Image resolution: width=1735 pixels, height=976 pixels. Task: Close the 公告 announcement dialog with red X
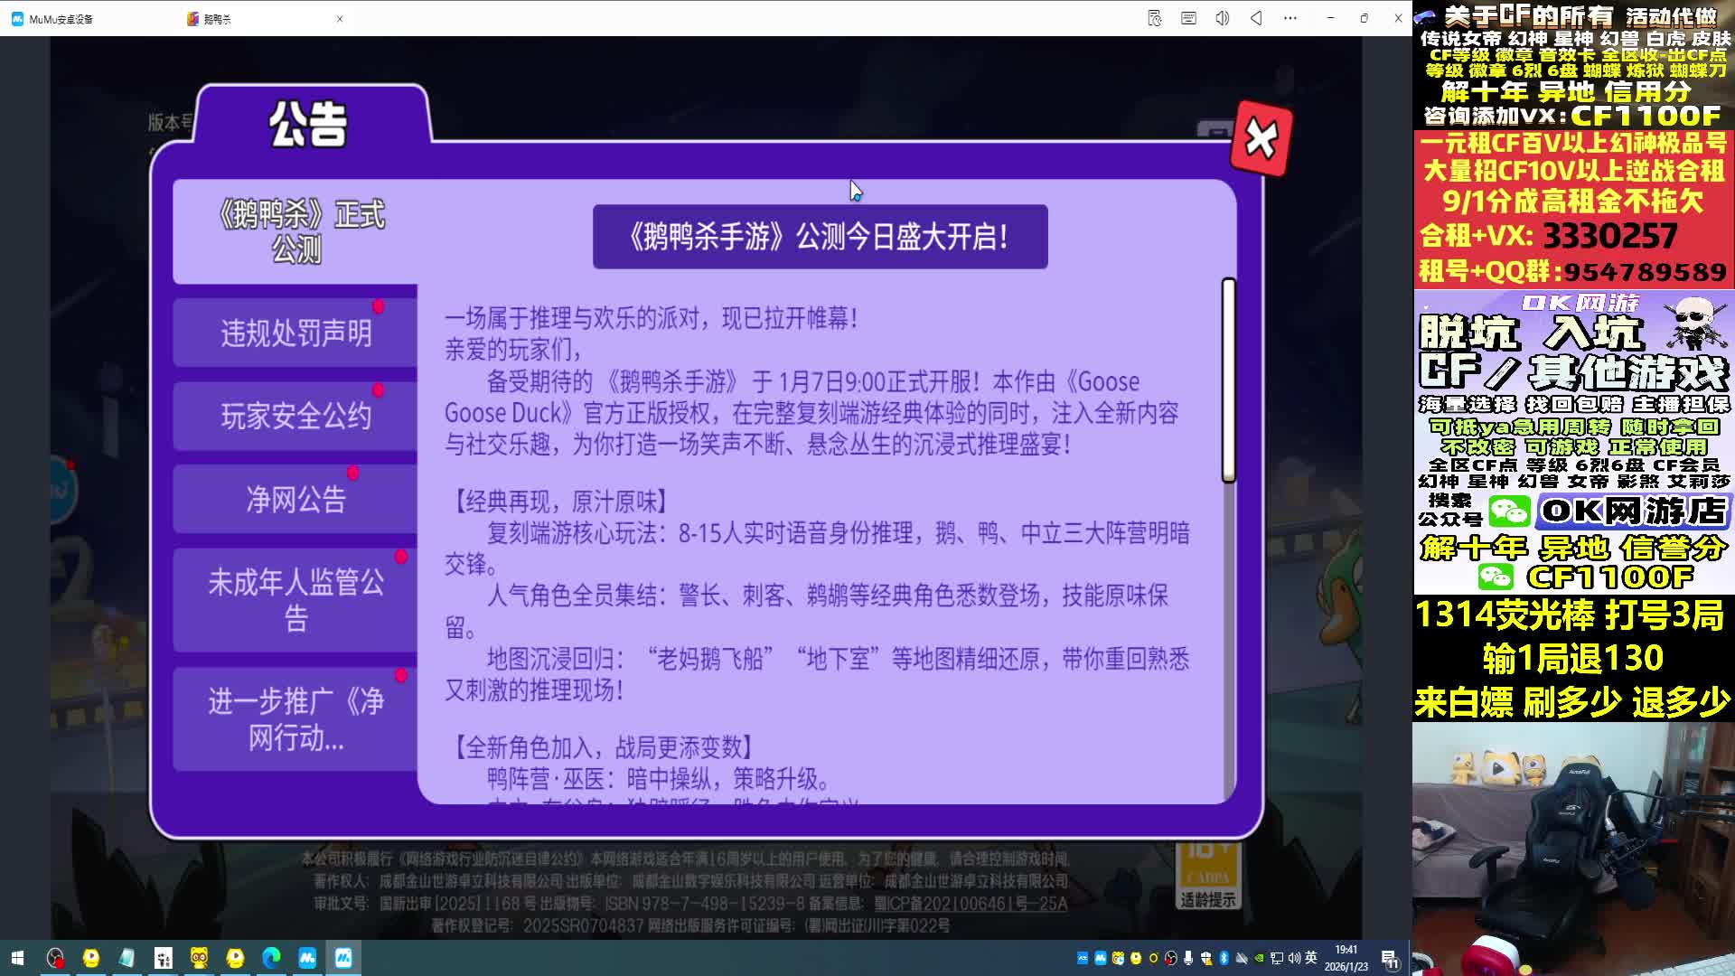(1261, 138)
